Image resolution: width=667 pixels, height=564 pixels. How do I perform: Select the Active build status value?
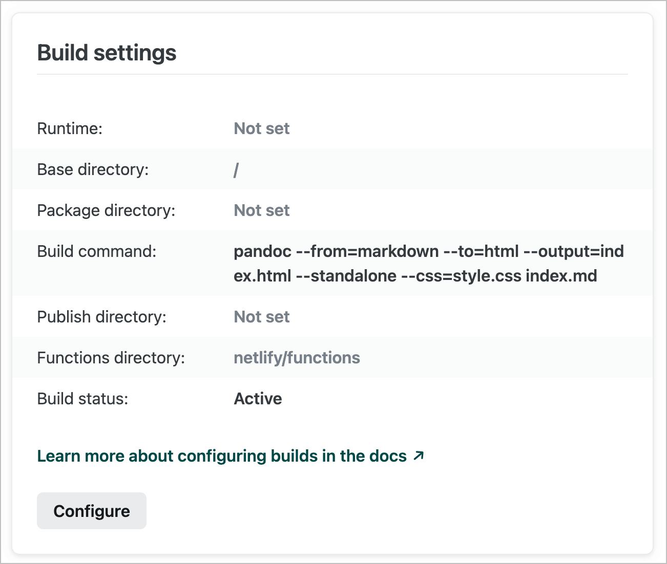click(258, 399)
